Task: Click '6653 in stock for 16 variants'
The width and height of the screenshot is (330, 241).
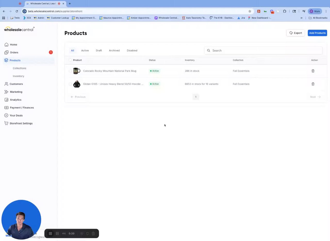Action: tap(202, 84)
